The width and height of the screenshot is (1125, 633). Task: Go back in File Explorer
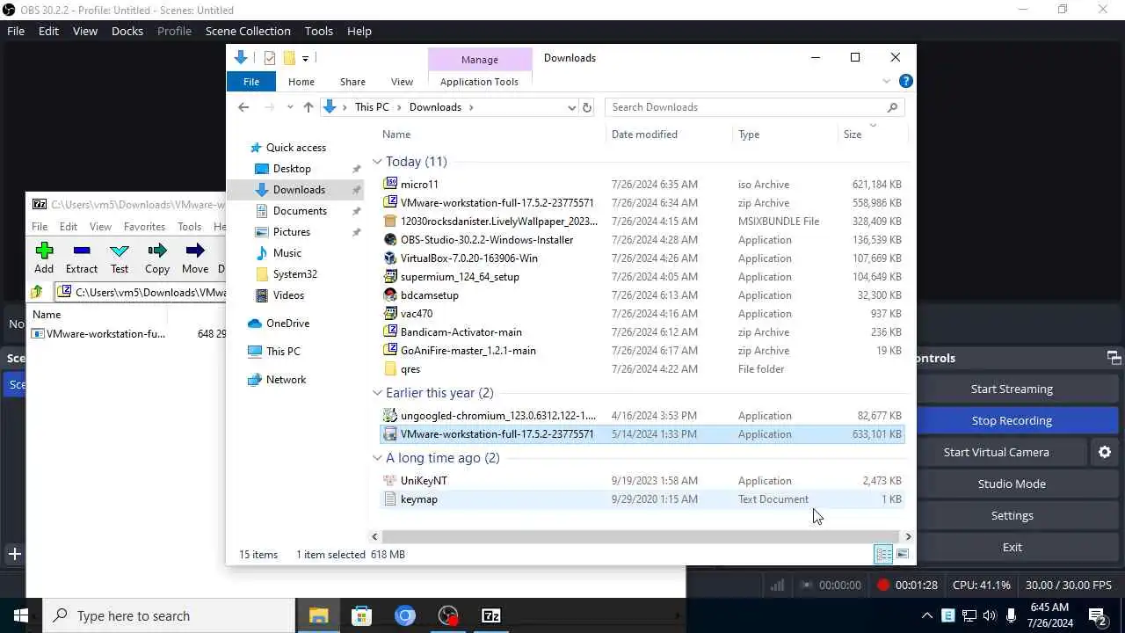click(x=243, y=107)
